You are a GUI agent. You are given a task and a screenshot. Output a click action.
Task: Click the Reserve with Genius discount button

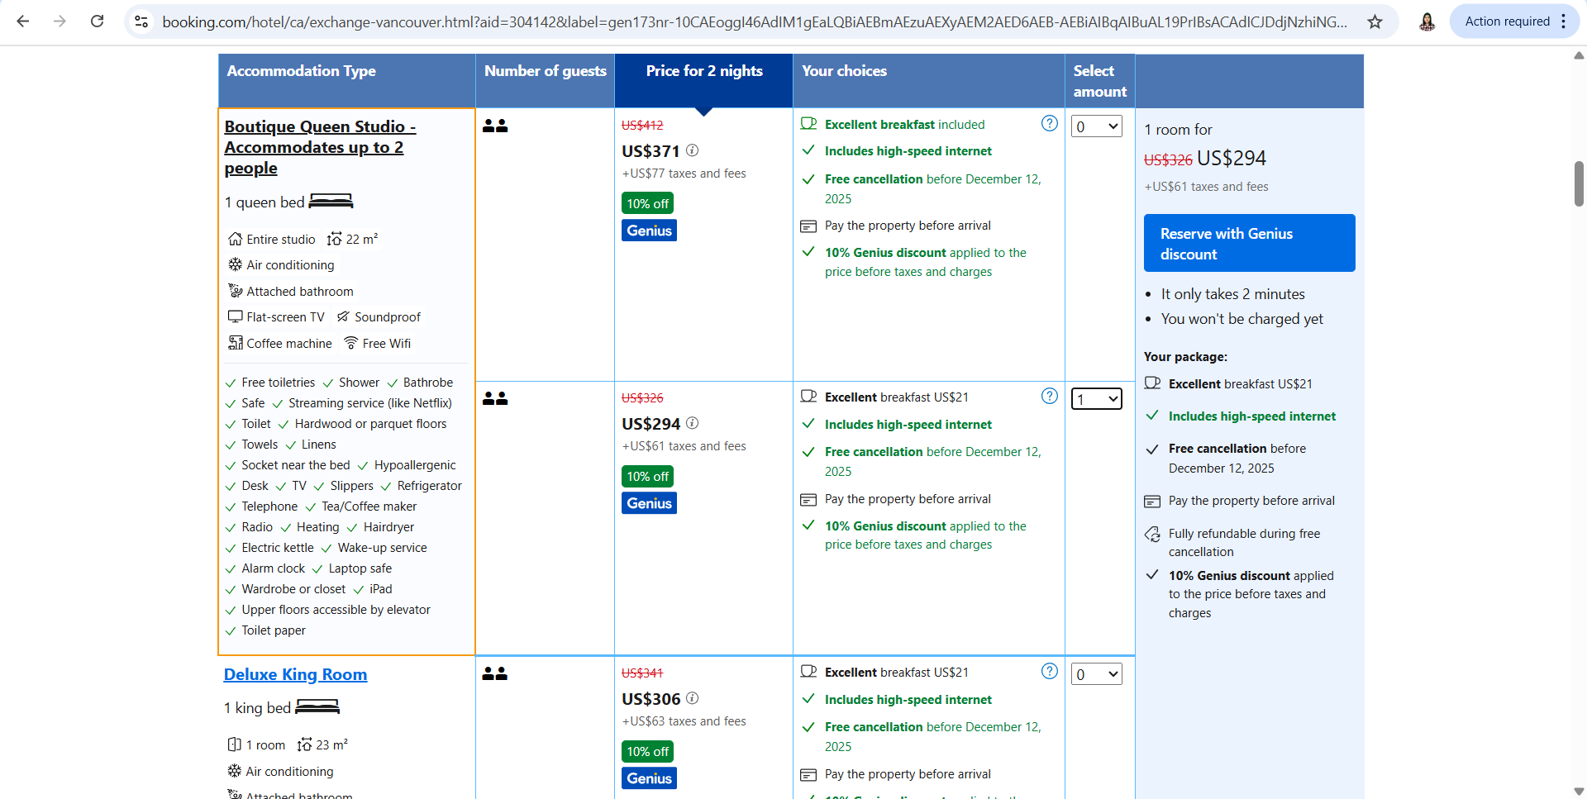tap(1249, 243)
